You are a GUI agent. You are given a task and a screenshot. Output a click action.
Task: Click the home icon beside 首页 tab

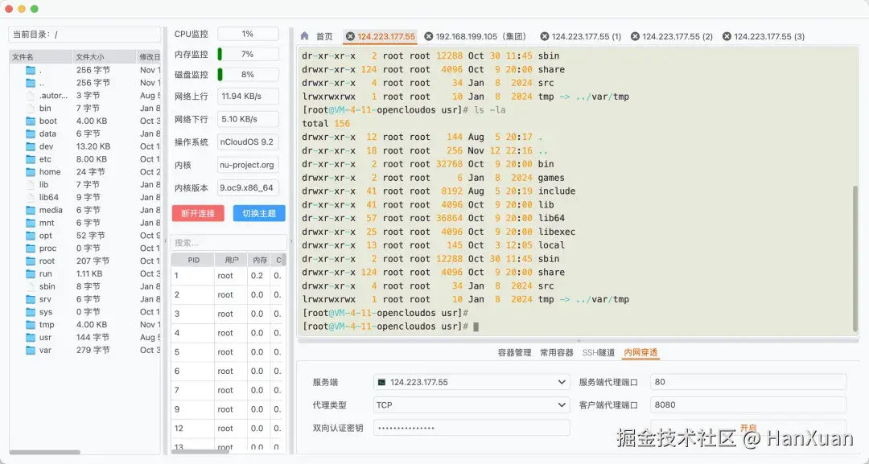[303, 36]
